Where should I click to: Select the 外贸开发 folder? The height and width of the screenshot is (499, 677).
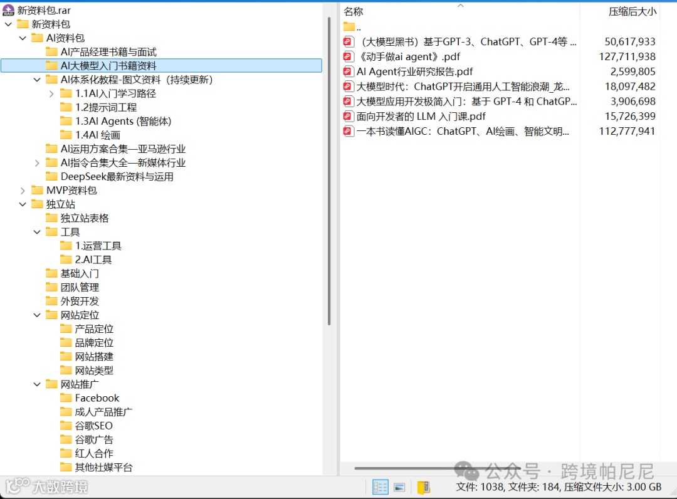[x=80, y=301]
